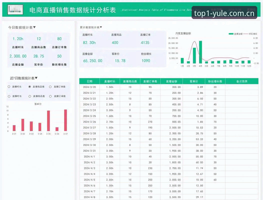Click the 4月 bar in monthly chart
Viewport: 263px width, 200px height.
[x=200, y=52]
